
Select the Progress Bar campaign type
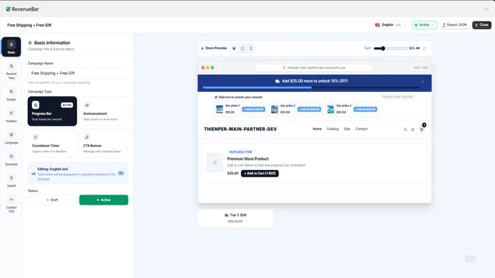52,111
